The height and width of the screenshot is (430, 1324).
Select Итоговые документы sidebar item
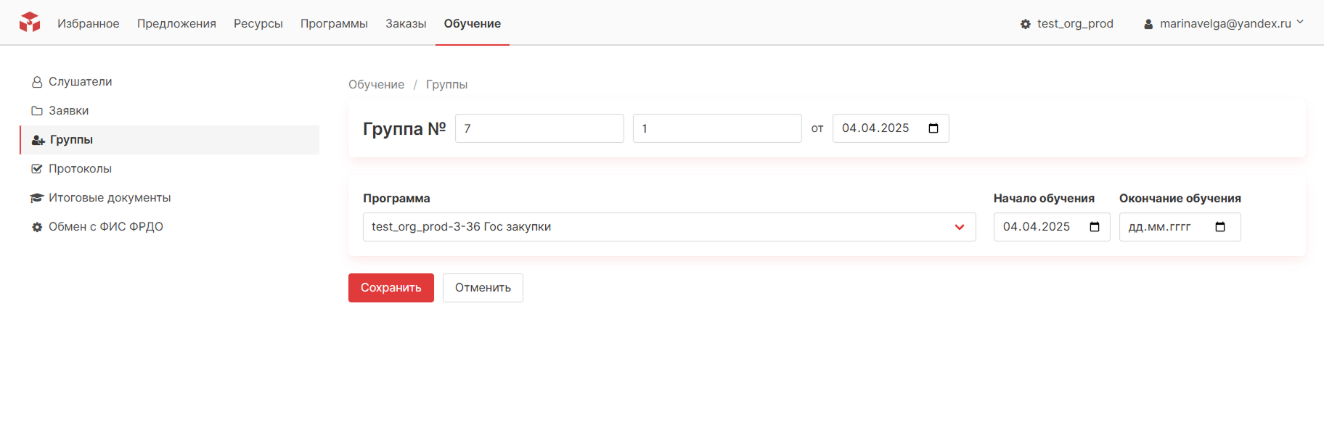pos(110,198)
